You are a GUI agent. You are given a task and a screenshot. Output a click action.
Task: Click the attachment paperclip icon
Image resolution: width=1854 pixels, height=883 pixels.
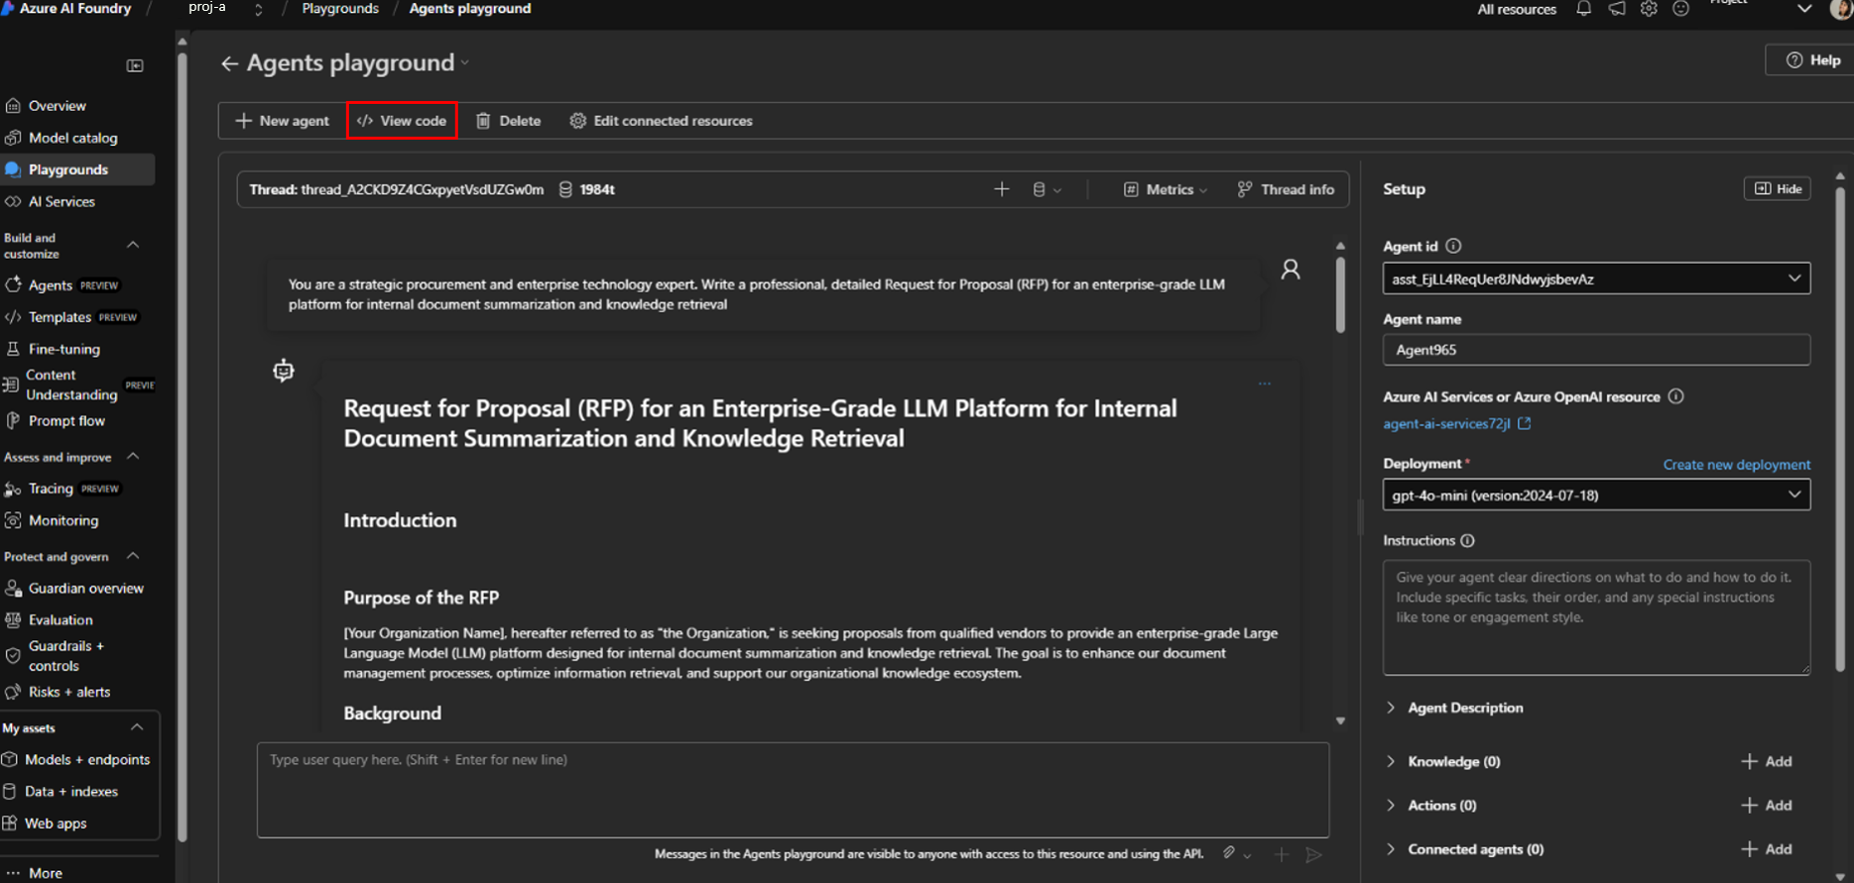click(x=1229, y=853)
